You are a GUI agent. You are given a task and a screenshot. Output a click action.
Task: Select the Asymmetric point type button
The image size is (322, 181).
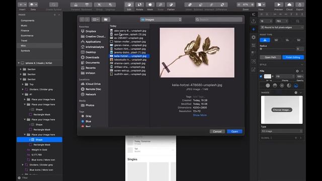(298, 40)
